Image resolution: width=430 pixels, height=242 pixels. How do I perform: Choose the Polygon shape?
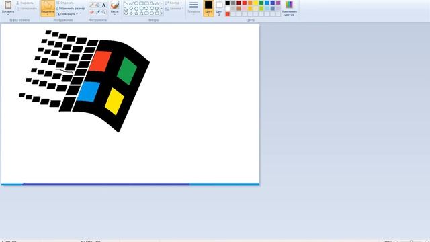(152, 3)
